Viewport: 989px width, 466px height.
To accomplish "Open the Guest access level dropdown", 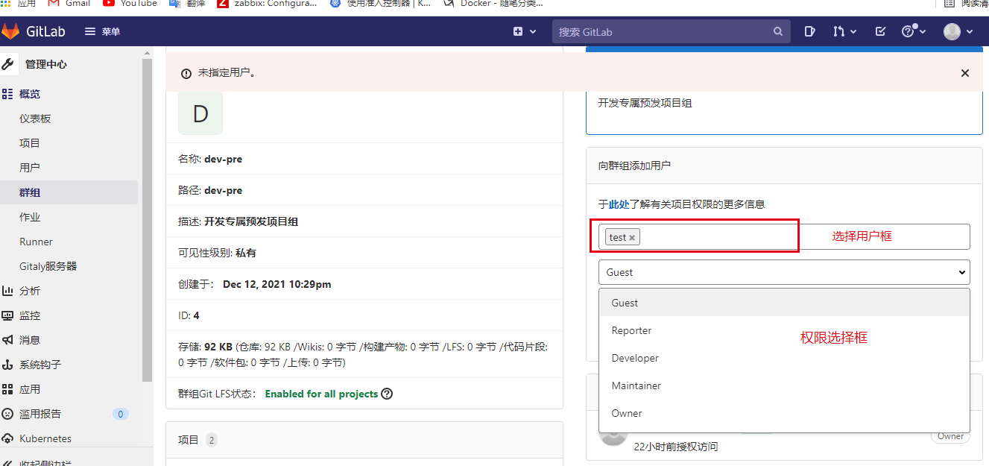I will coord(784,272).
